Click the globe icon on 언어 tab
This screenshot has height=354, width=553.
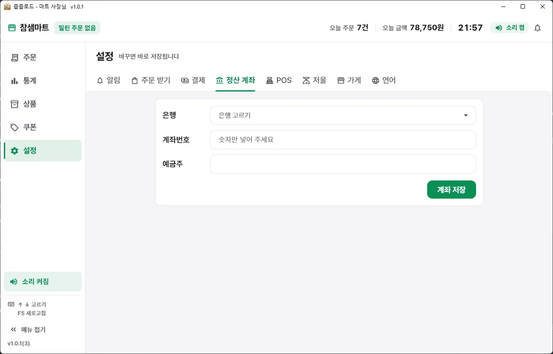375,80
